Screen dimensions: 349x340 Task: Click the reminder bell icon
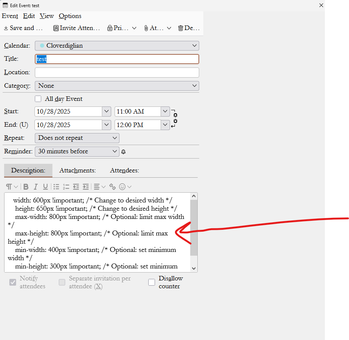click(x=123, y=152)
